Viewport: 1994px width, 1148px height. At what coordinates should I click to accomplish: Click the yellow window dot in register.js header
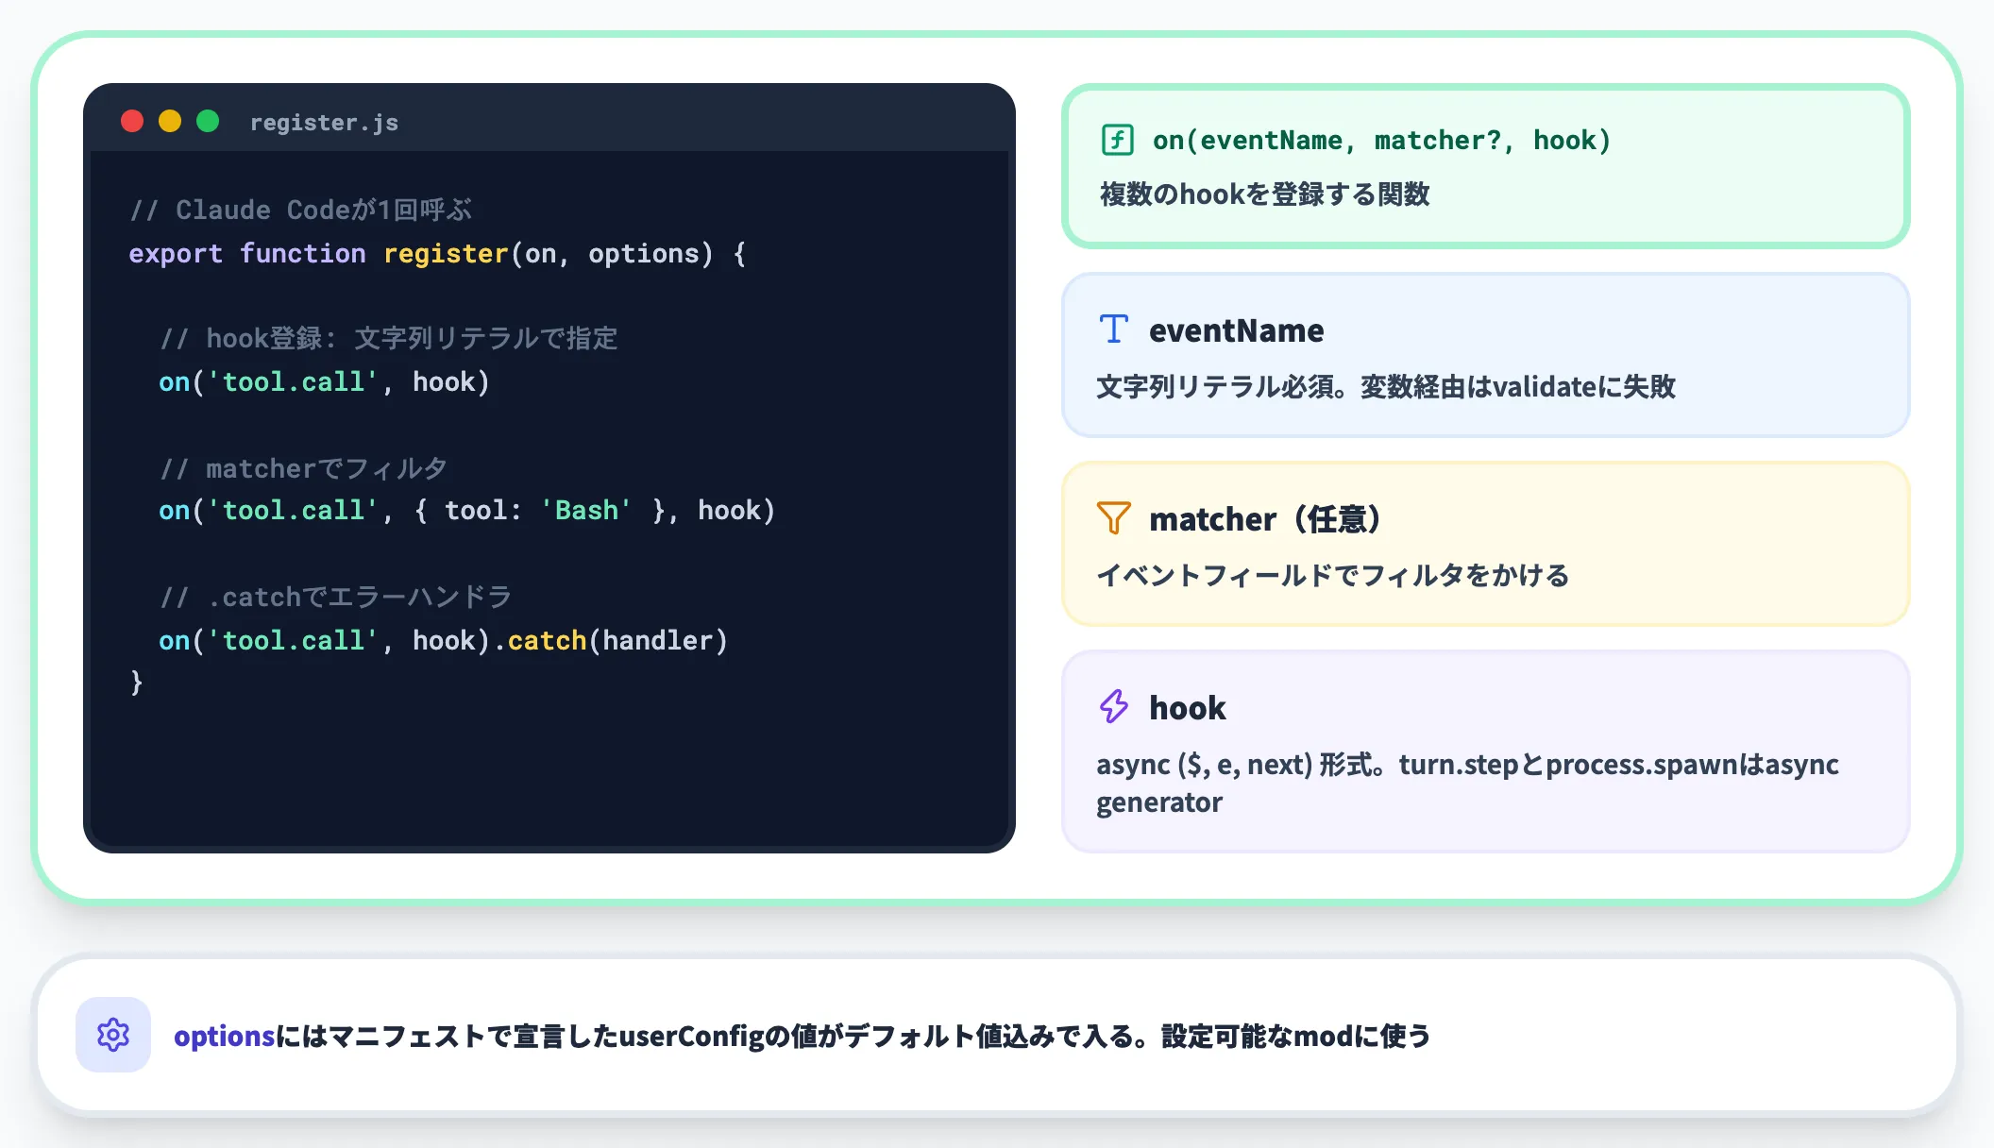click(x=170, y=121)
